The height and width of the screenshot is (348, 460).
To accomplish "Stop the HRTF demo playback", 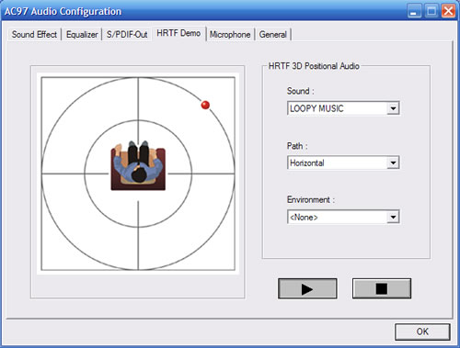I will (x=382, y=288).
